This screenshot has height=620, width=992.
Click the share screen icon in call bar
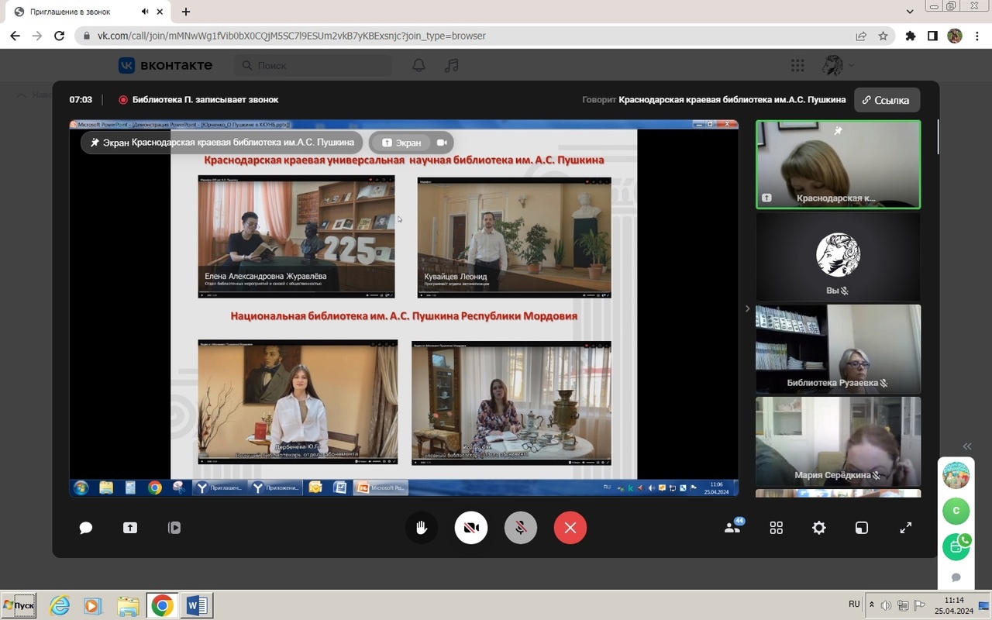[130, 528]
